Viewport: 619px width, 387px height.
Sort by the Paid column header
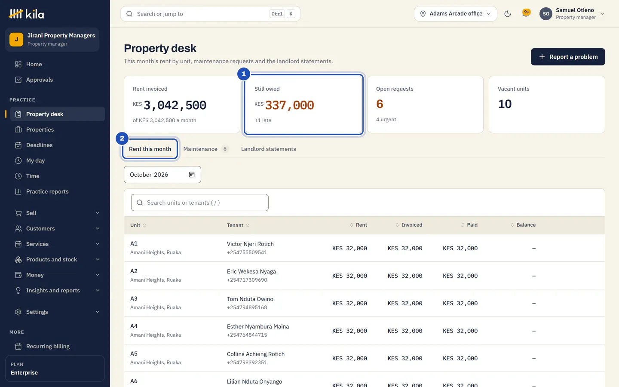point(469,225)
